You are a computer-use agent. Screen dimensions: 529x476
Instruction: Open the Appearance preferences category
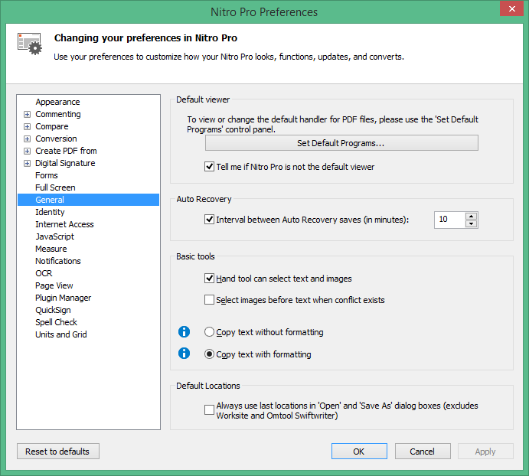pos(57,102)
